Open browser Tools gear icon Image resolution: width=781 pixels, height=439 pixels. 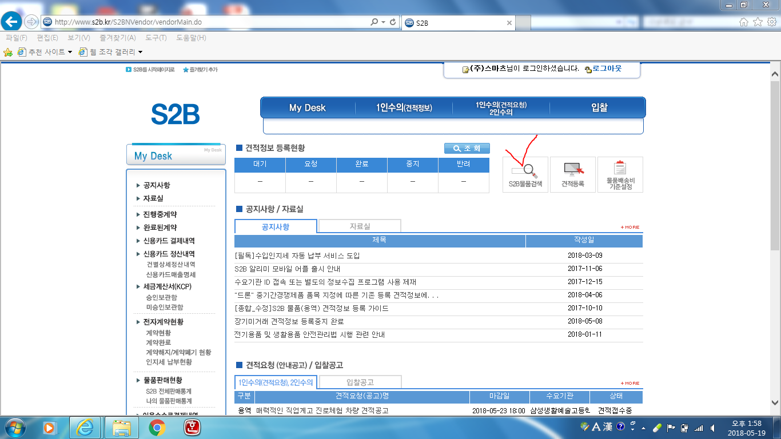tap(771, 22)
